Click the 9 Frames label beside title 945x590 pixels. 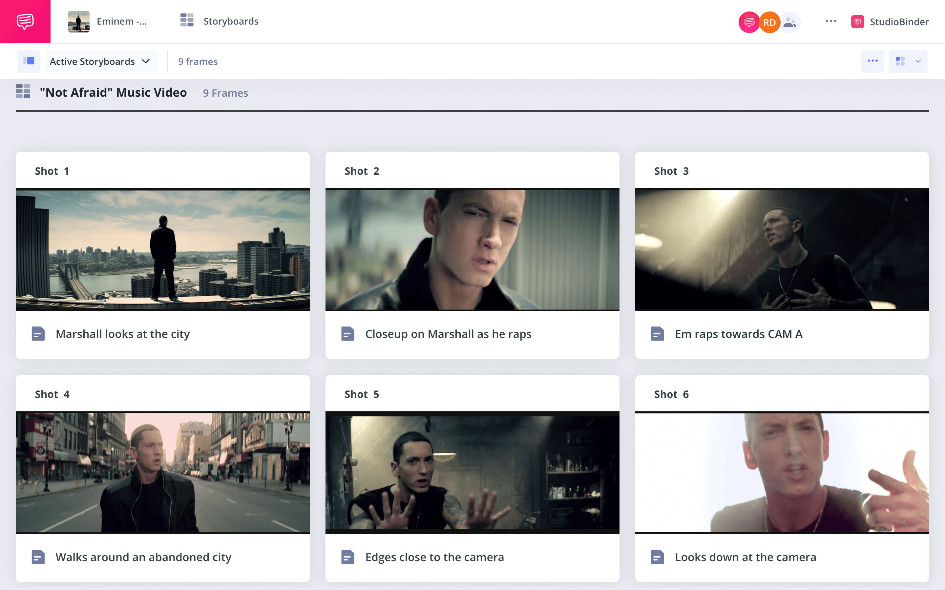(x=226, y=93)
